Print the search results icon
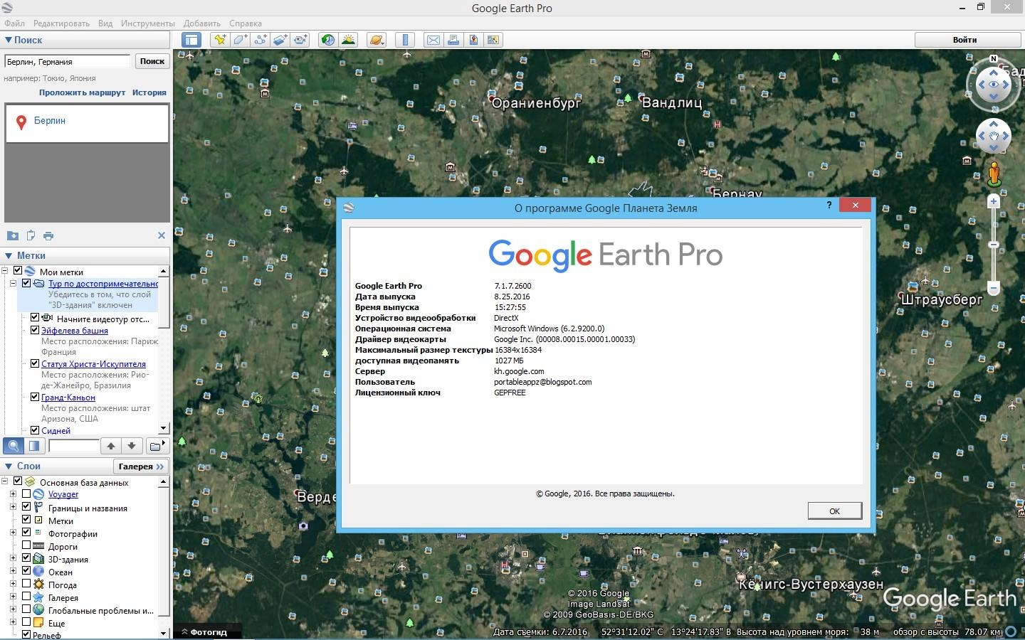Image resolution: width=1025 pixels, height=640 pixels. tap(48, 235)
